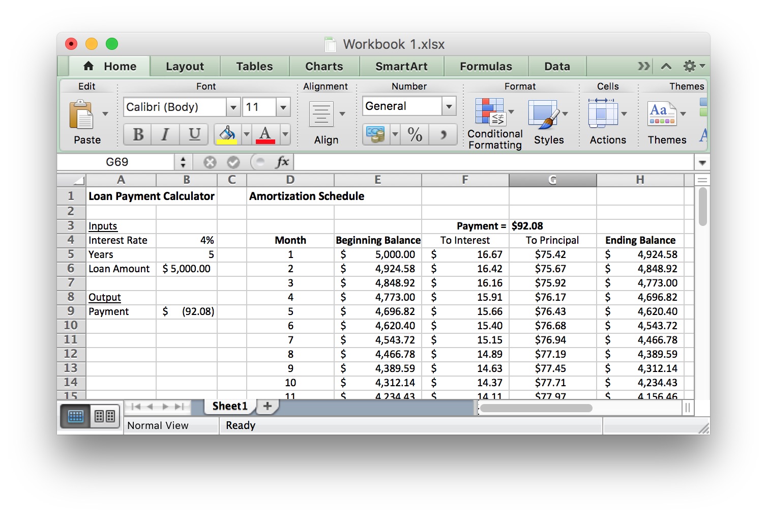The image size is (767, 516).
Task: Click the Align text icon
Action: click(x=321, y=114)
